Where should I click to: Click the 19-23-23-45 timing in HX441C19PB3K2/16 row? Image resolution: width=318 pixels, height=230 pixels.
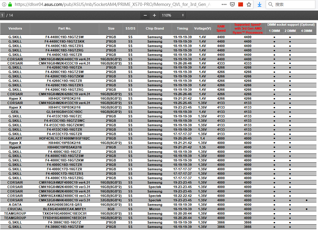[x=182, y=107]
